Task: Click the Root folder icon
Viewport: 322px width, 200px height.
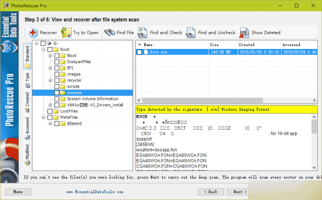Action: tap(56, 49)
